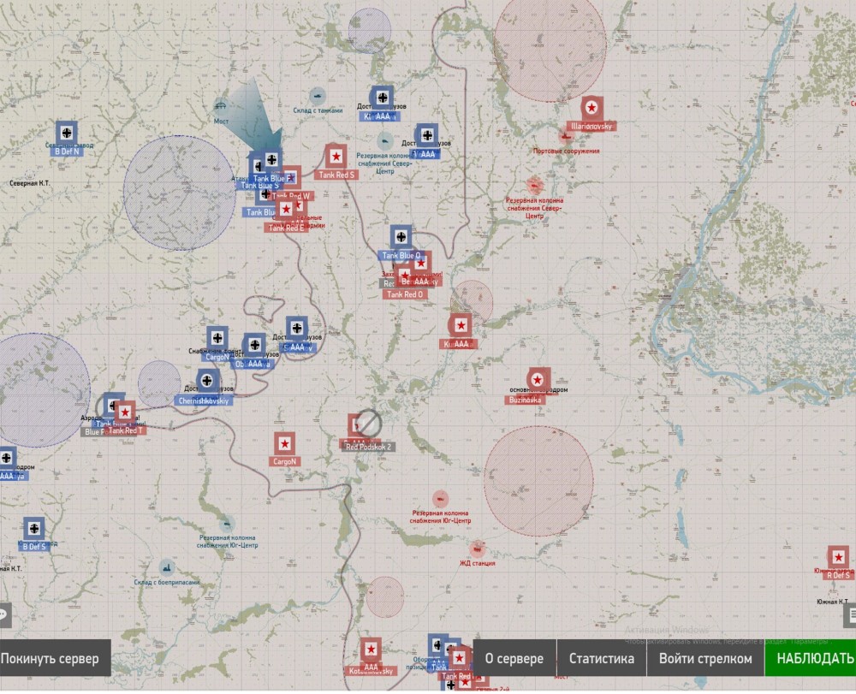The height and width of the screenshot is (694, 856).
Task: Select red Резервная колонна снабжения Юг-Центр icon
Action: (440, 499)
